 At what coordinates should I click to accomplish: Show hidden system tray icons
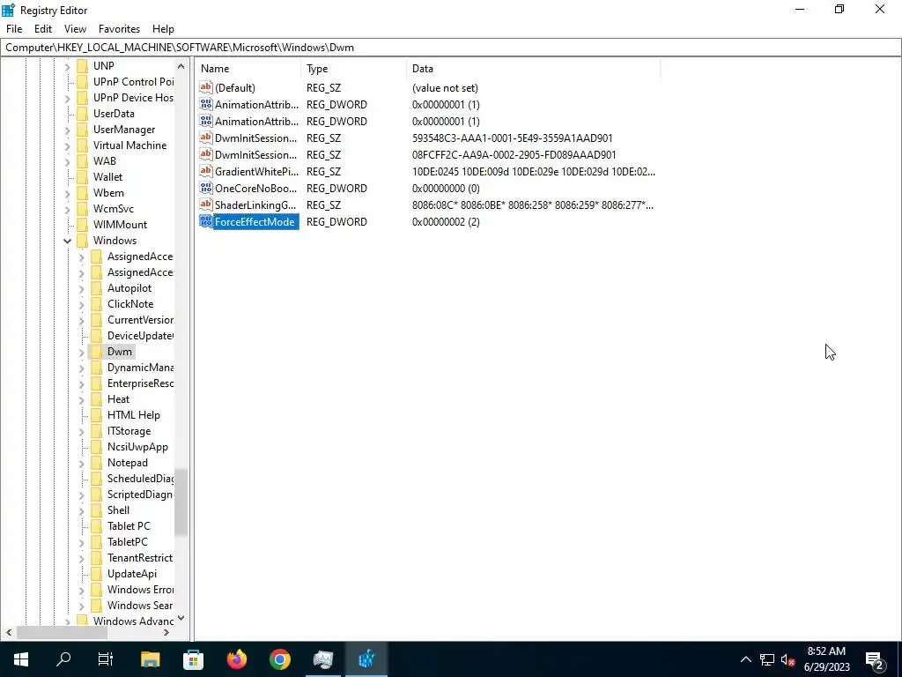pos(745,659)
